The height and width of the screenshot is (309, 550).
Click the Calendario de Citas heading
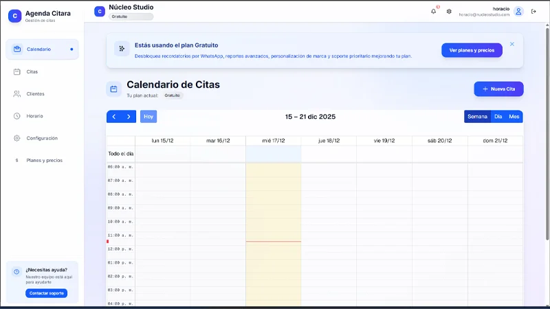[x=173, y=84]
